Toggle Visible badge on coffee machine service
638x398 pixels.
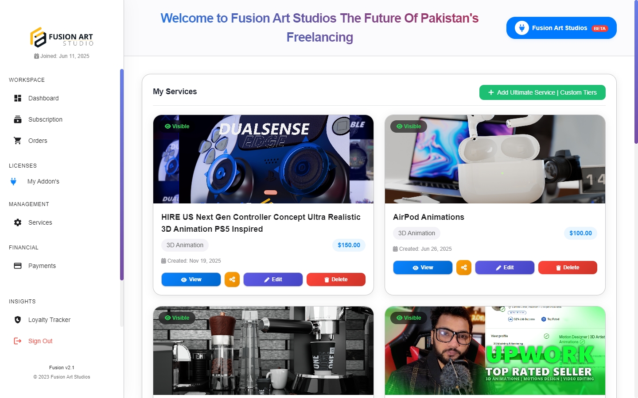coord(177,318)
